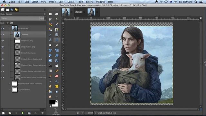Screen dimensions: 206x116
Task: Activate the Text tool
Action: (50, 66)
